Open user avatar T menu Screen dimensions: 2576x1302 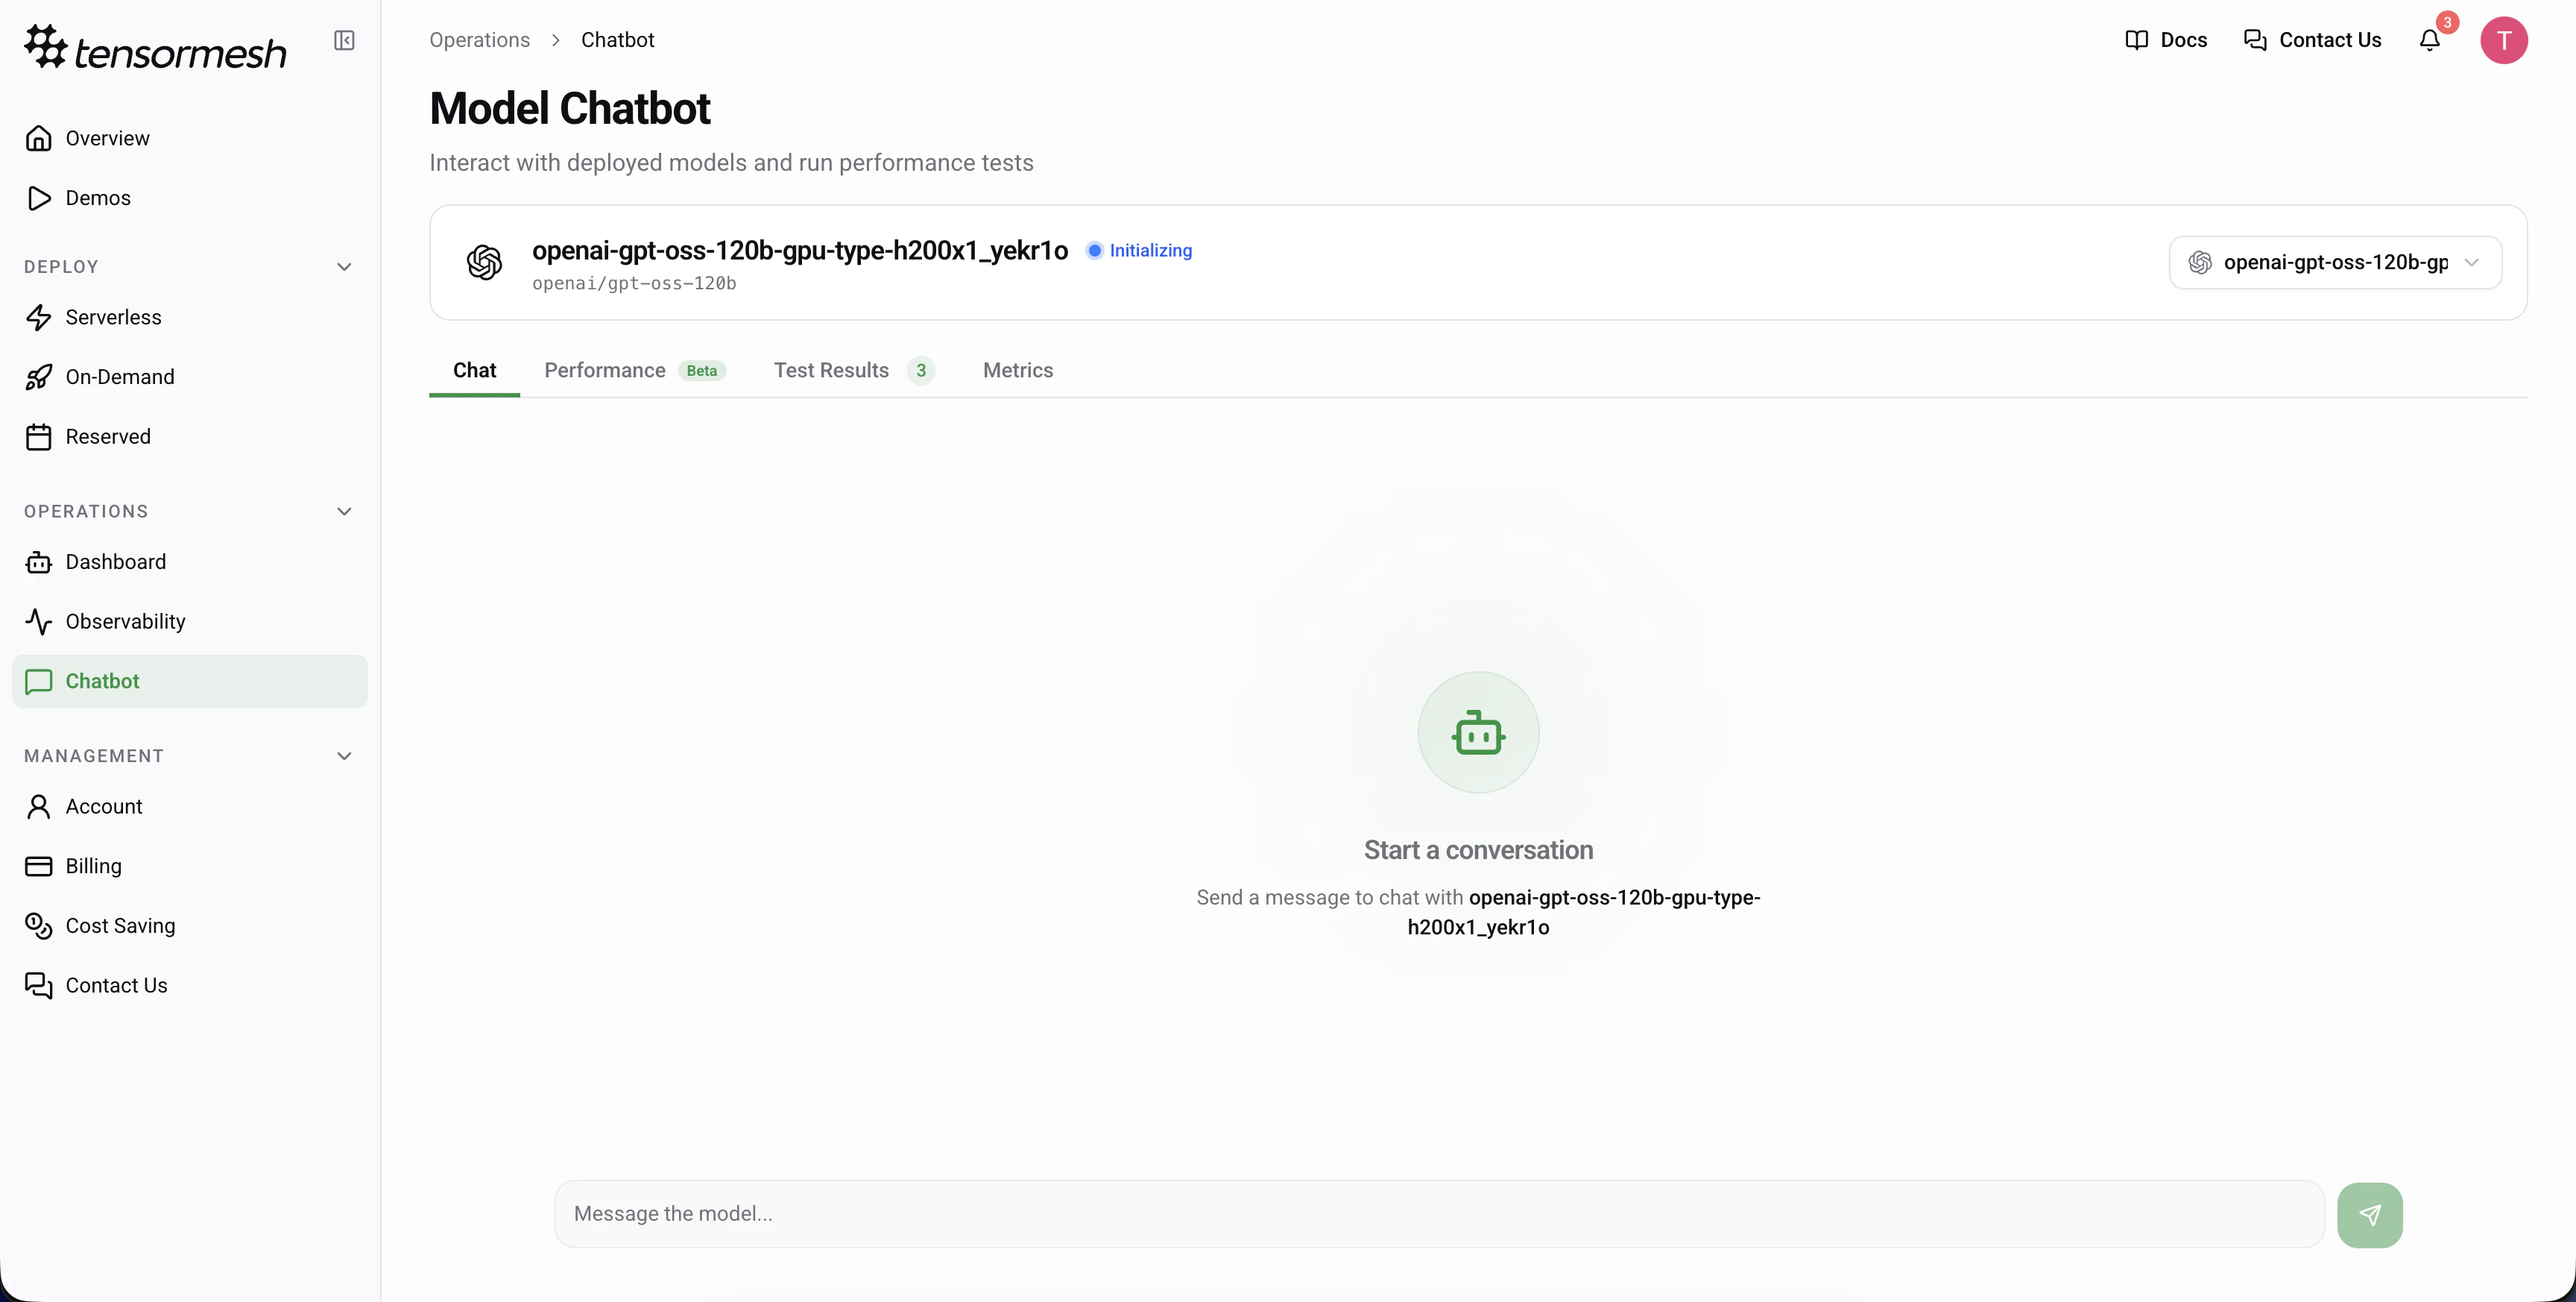click(2503, 40)
